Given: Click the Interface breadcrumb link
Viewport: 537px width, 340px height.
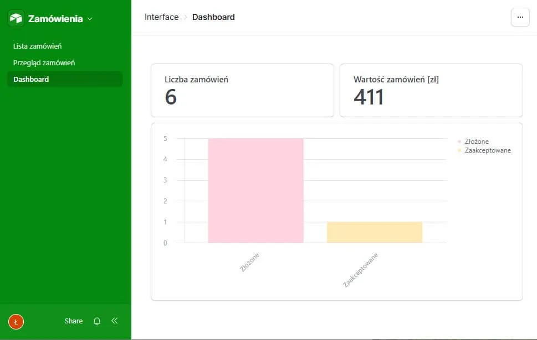Looking at the screenshot, I should coord(161,17).
